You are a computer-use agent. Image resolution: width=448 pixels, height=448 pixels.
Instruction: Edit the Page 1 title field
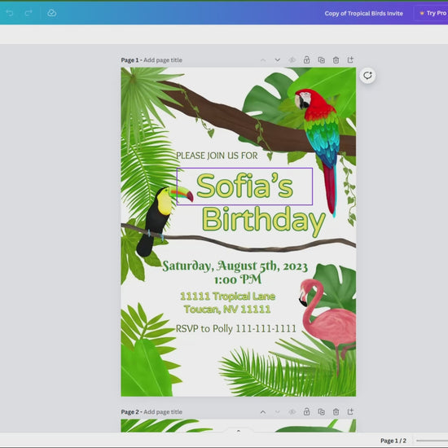pyautogui.click(x=163, y=60)
